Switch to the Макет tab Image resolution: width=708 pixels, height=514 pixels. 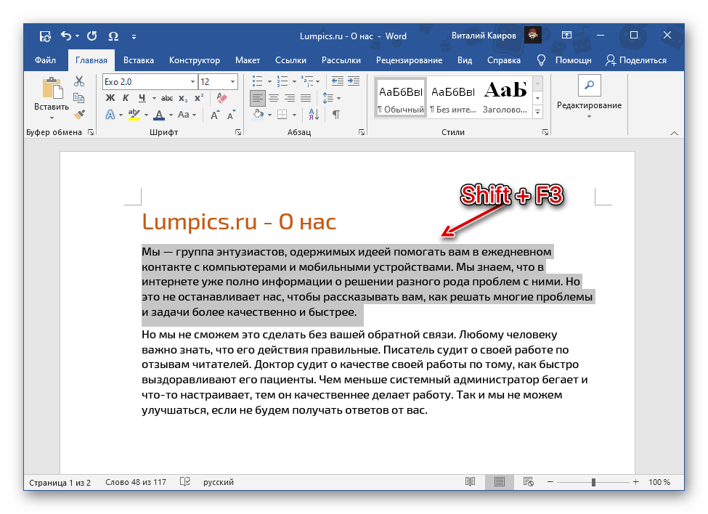tap(248, 60)
